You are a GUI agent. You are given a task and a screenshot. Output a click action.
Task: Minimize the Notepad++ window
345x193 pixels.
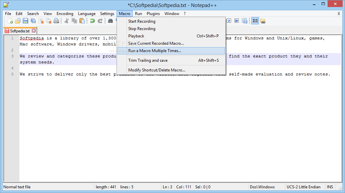314,4
